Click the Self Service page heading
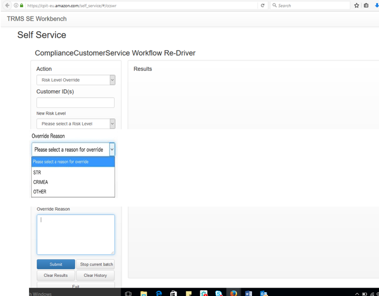This screenshot has height=296, width=379. [42, 35]
